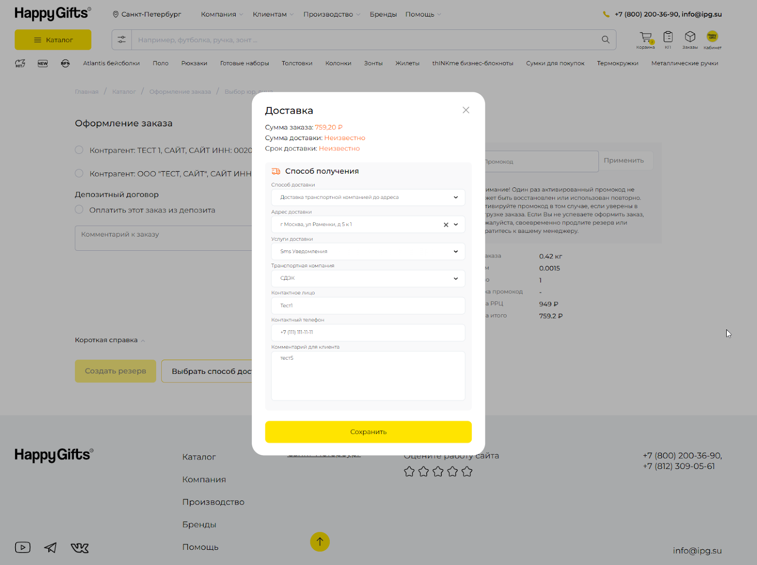This screenshot has height=565, width=757.
Task: Open the Заказы box icon
Action: [x=690, y=37]
